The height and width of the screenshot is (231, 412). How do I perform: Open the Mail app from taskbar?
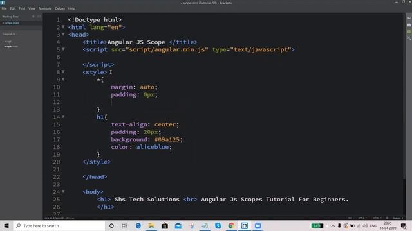click(178, 225)
